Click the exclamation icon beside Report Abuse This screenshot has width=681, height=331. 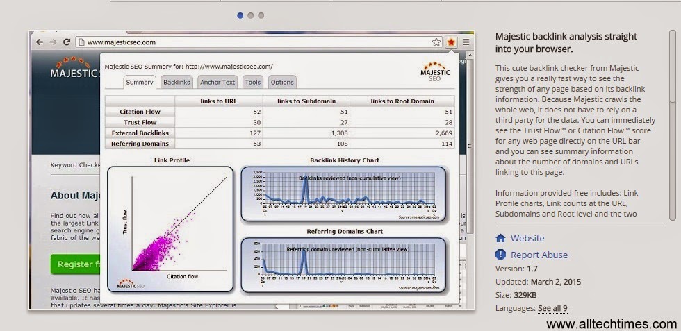pos(500,255)
